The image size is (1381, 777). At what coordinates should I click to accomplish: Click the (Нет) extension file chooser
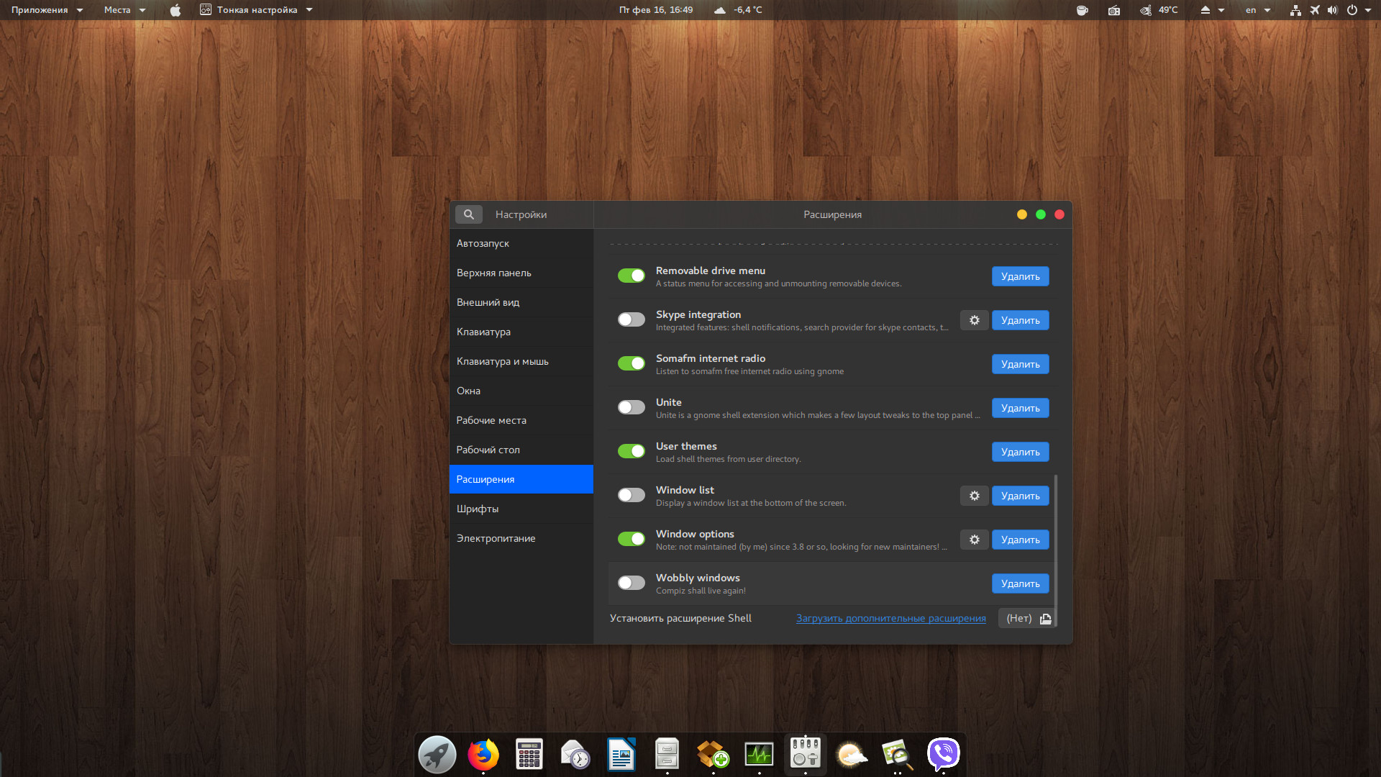pyautogui.click(x=1027, y=618)
